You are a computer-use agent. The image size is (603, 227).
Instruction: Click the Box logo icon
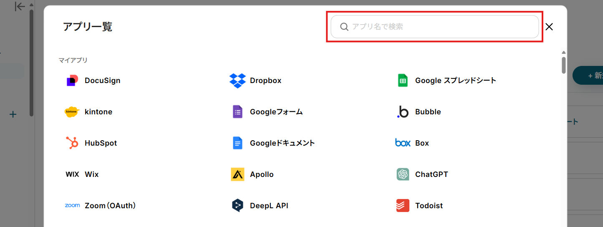pos(403,143)
